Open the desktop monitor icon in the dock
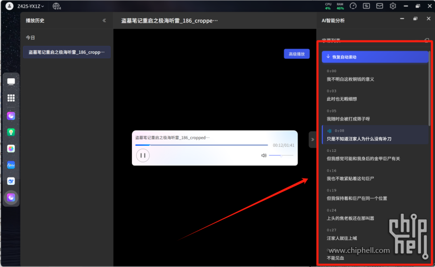The height and width of the screenshot is (267, 435). click(11, 82)
